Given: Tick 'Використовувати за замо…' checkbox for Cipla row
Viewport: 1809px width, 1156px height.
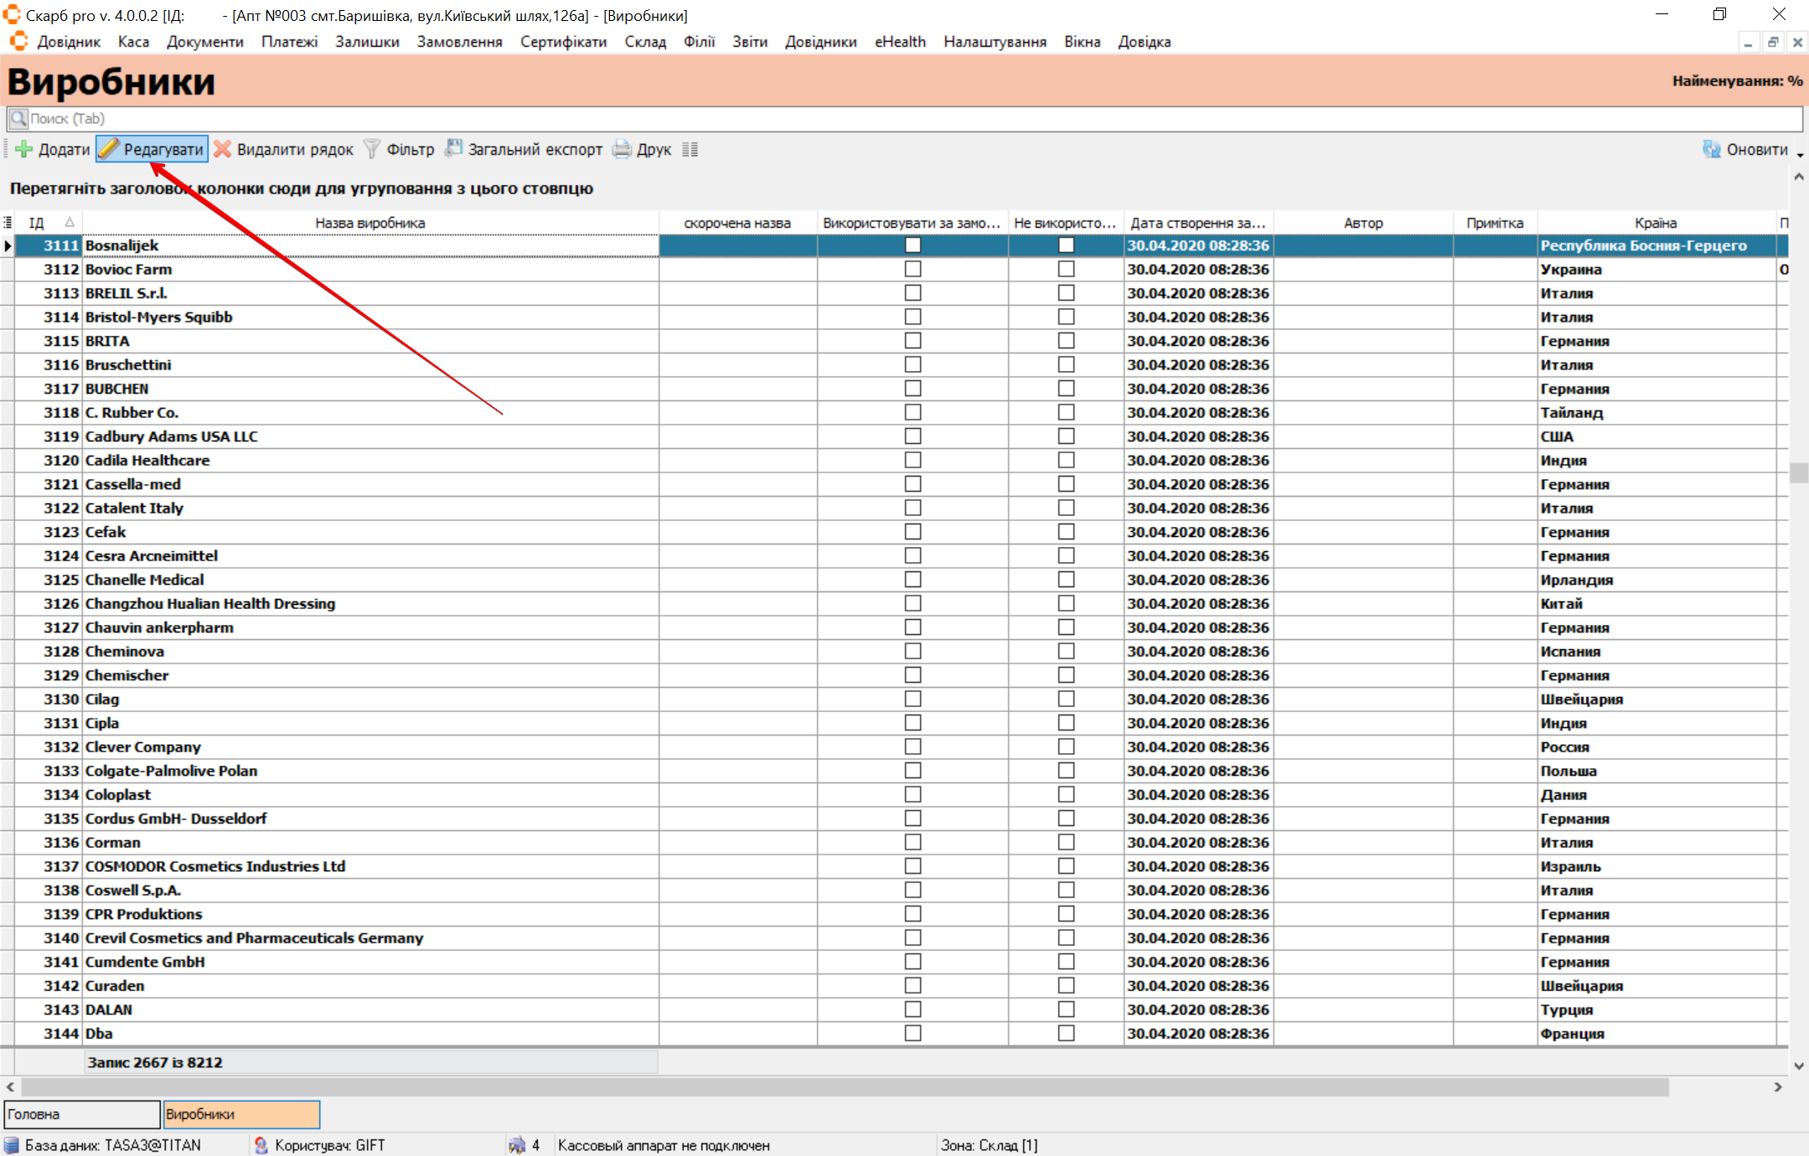Looking at the screenshot, I should pos(912,723).
